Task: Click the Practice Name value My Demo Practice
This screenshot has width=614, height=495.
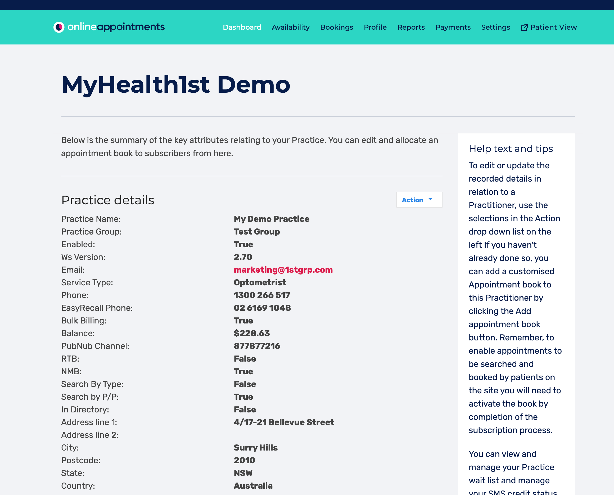Action: click(x=271, y=219)
